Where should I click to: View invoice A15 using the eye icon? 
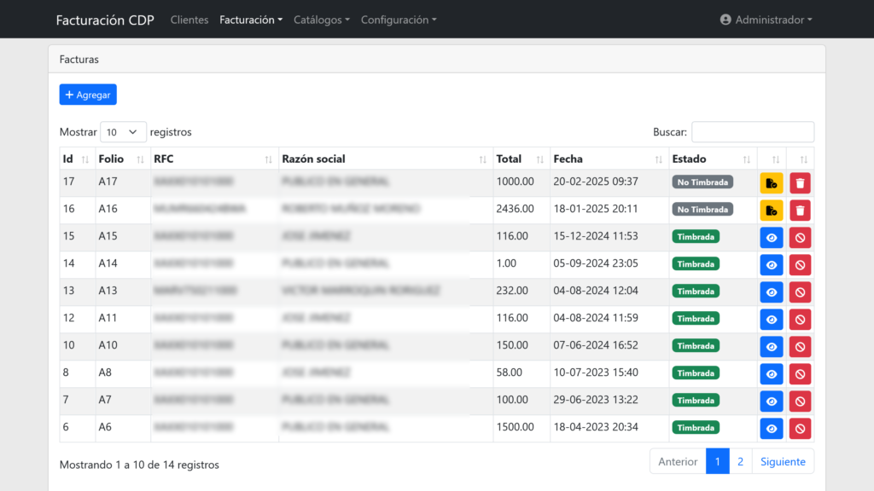(771, 238)
